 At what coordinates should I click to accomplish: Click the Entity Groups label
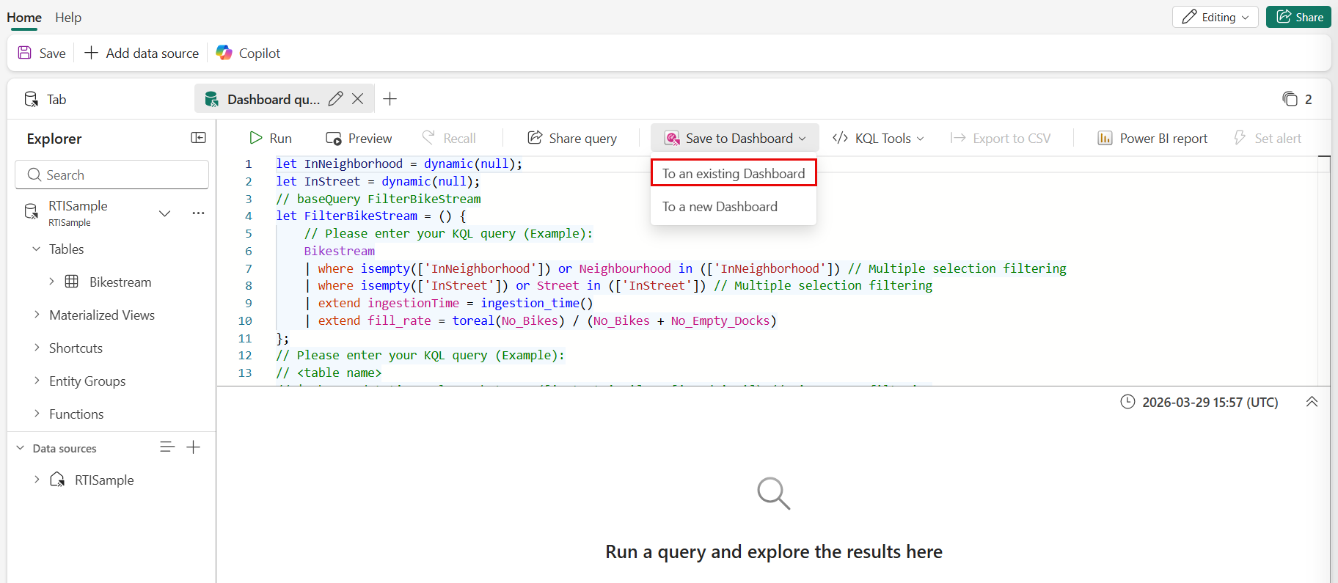(87, 381)
